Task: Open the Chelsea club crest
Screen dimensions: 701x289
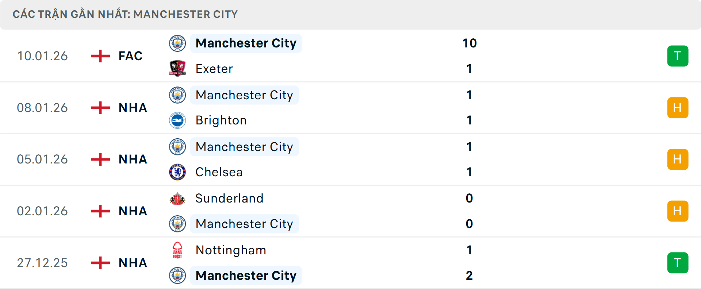Action: pyautogui.click(x=177, y=172)
